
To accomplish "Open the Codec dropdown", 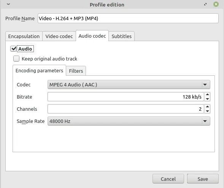I will (129, 84).
